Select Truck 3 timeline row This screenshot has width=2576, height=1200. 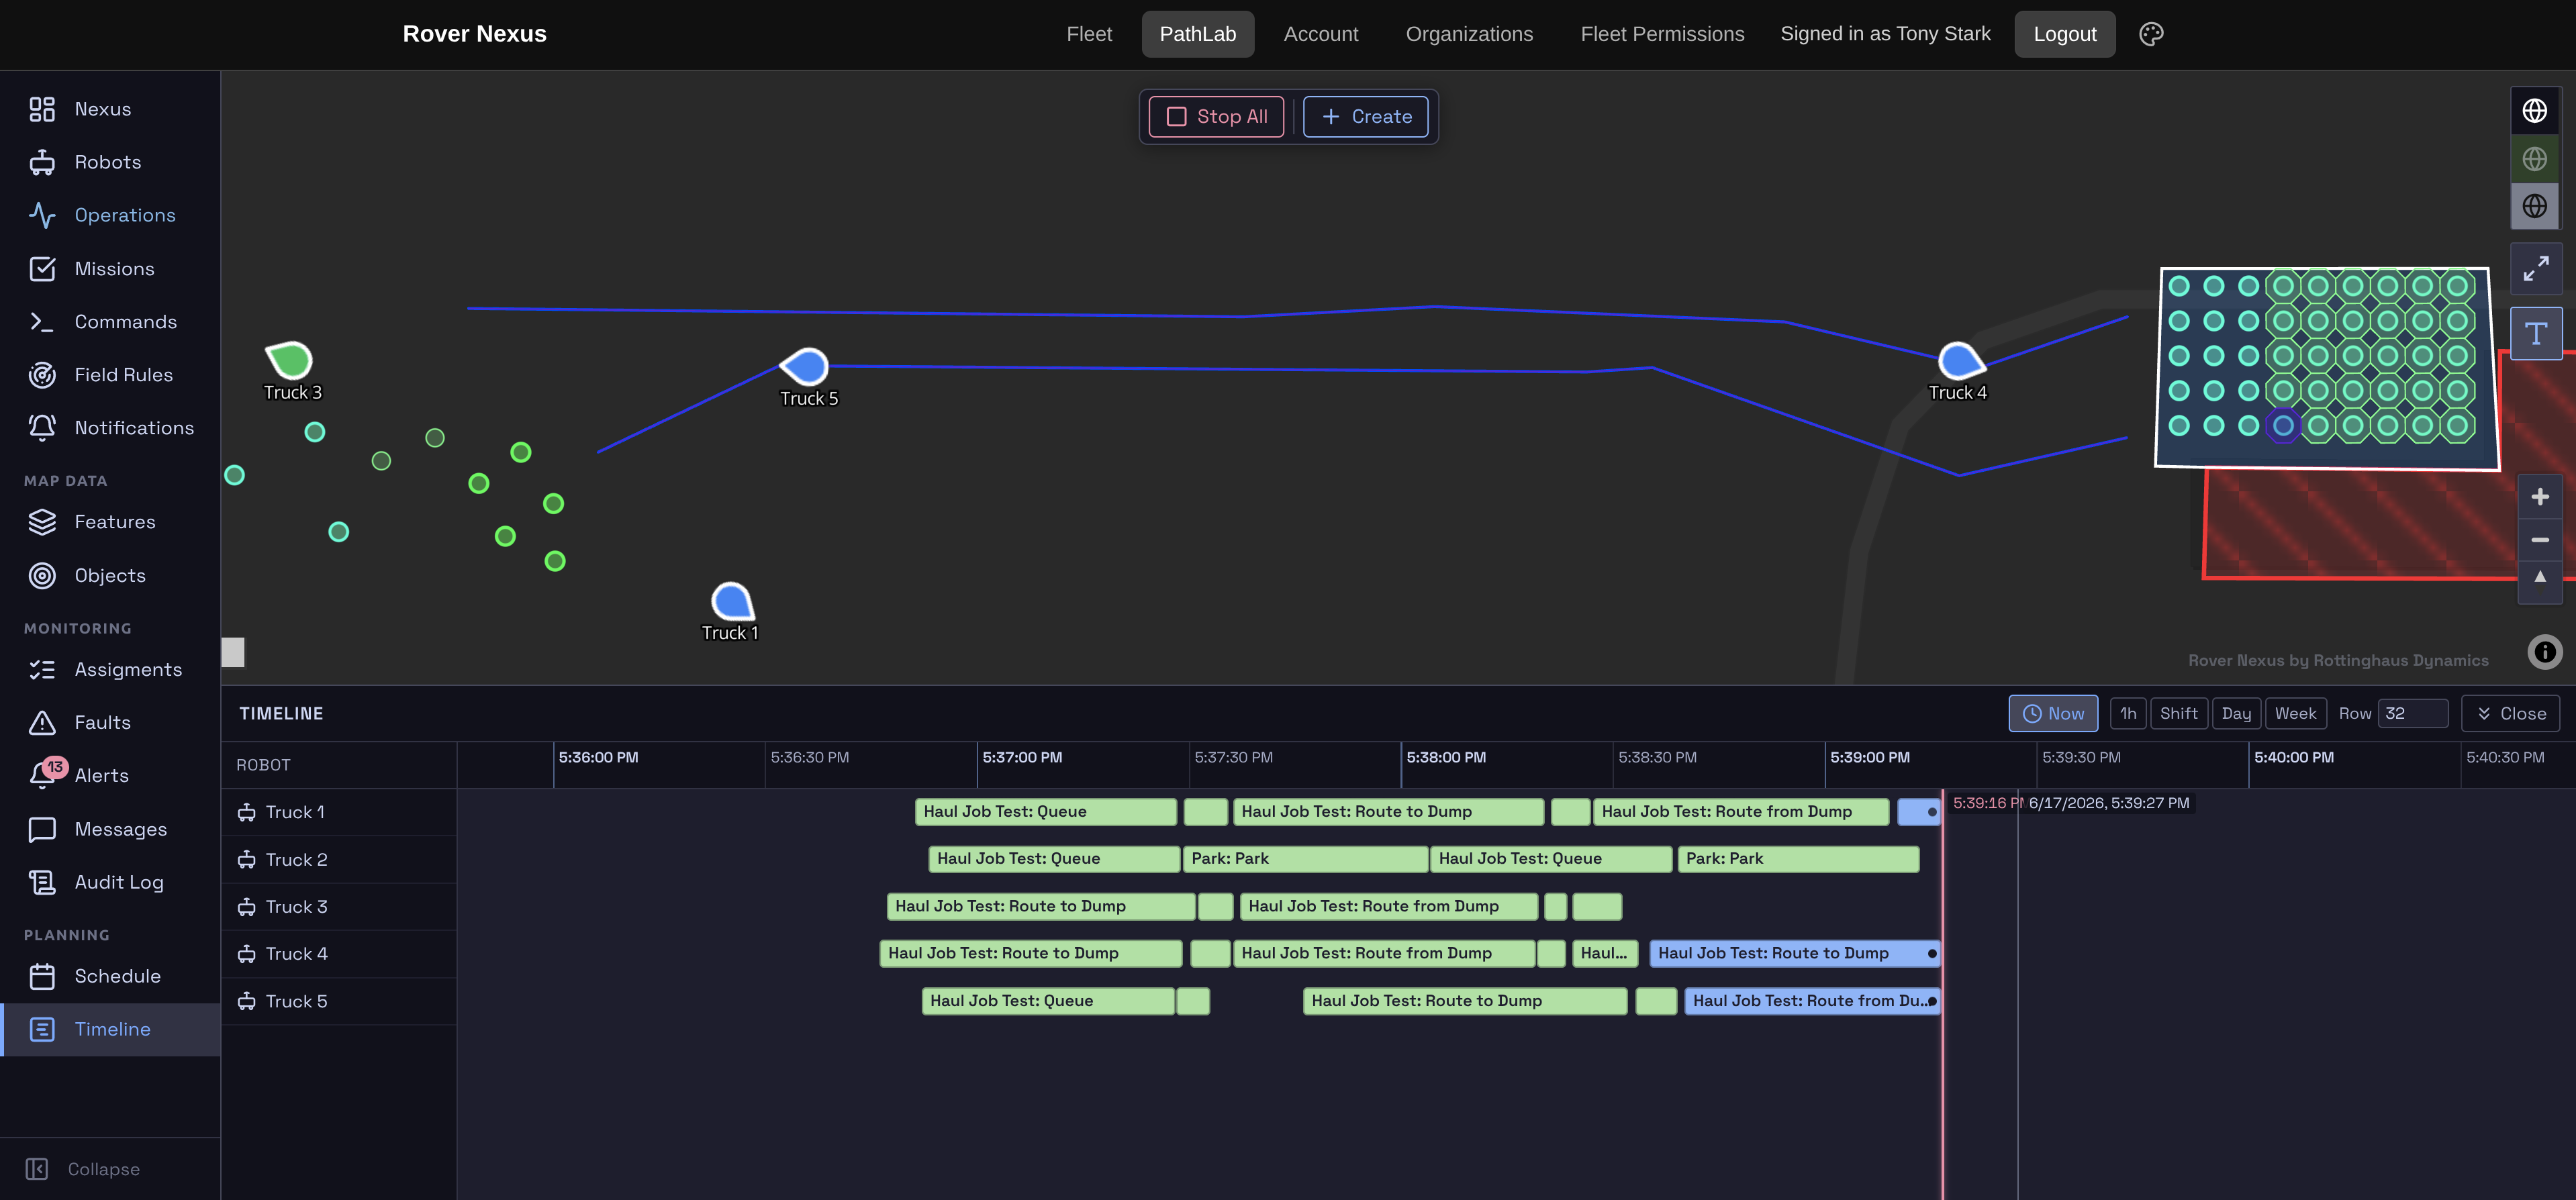point(339,907)
